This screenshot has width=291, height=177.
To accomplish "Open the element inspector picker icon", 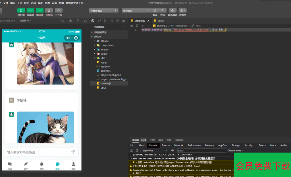I will point(132,145).
